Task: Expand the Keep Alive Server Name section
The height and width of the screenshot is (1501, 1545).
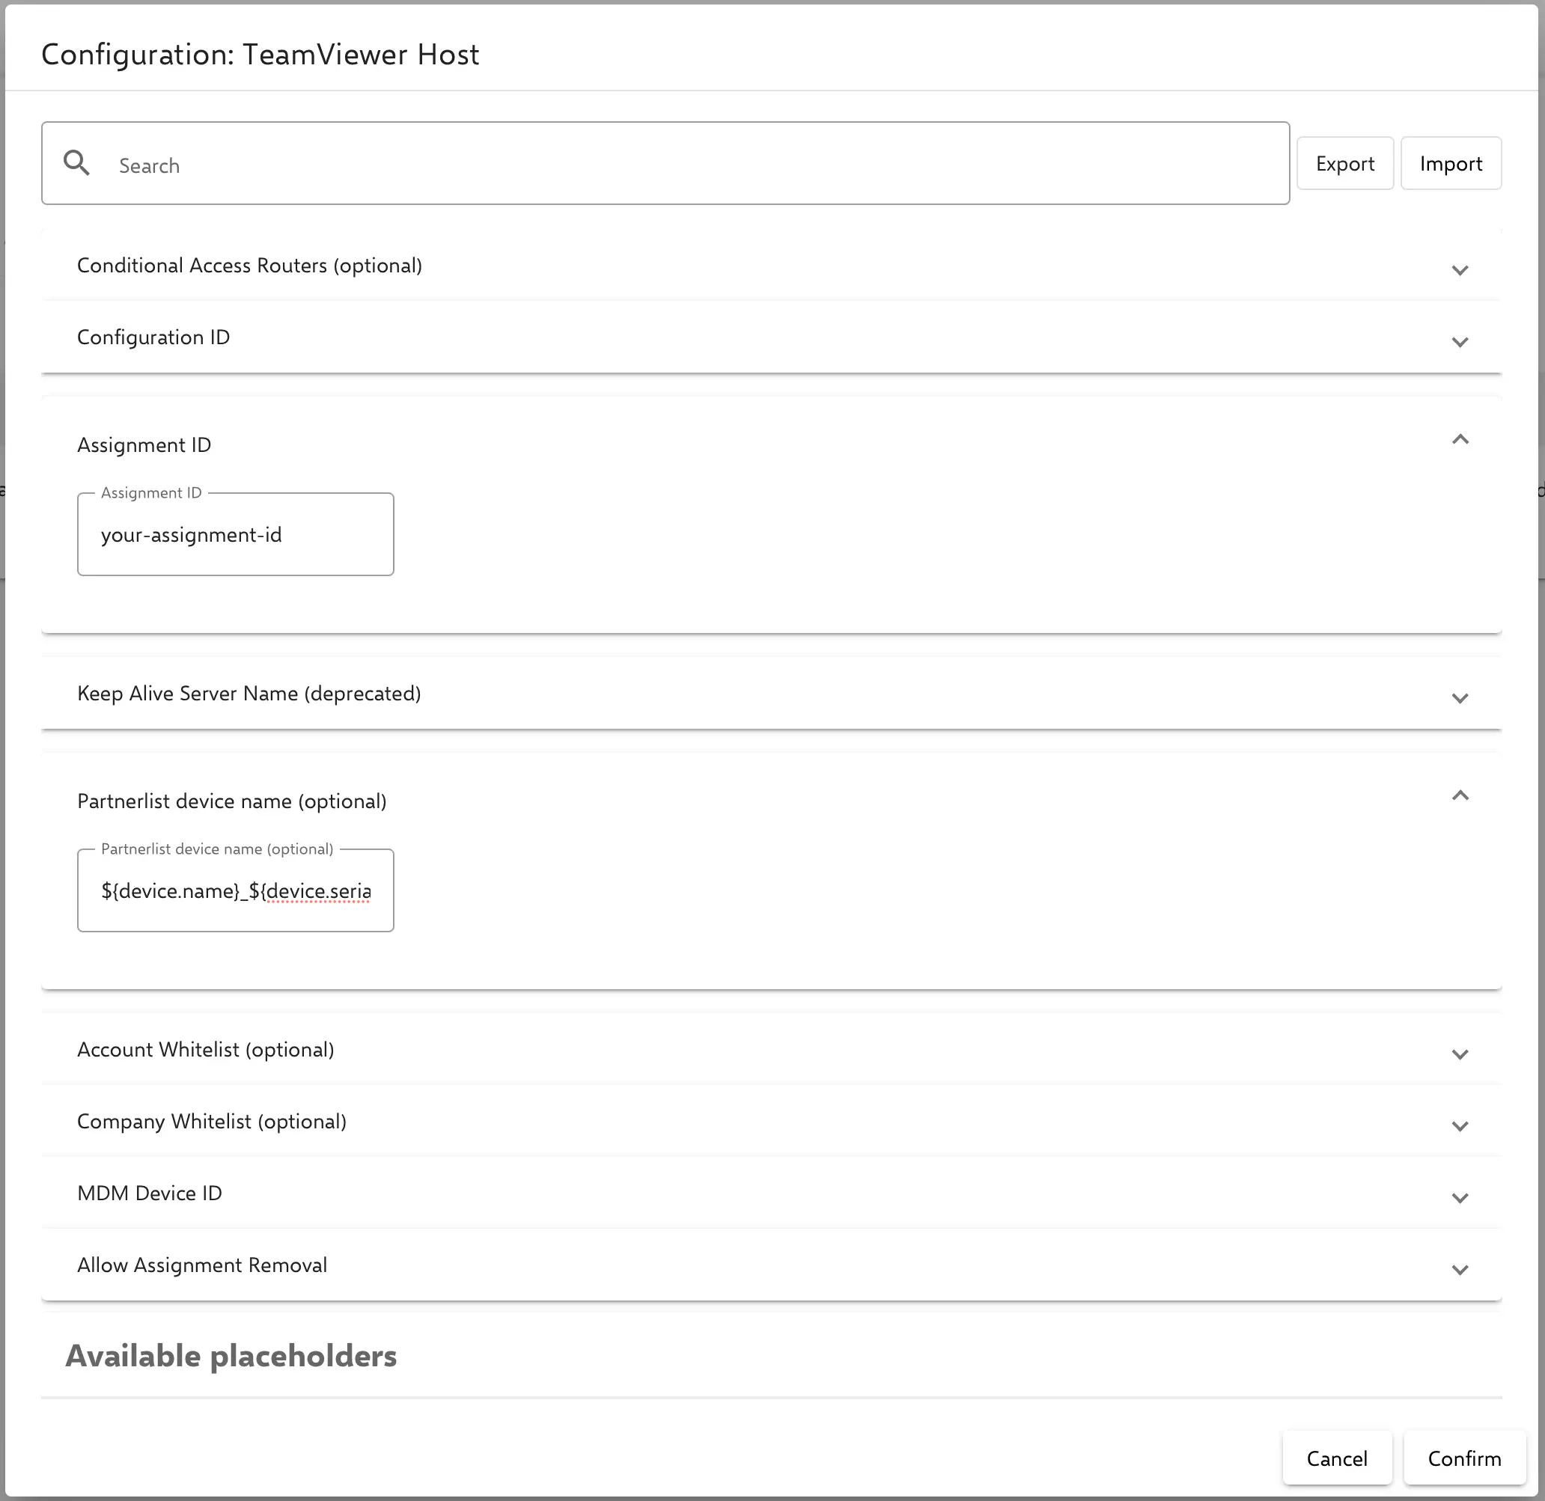Action: pos(1460,697)
